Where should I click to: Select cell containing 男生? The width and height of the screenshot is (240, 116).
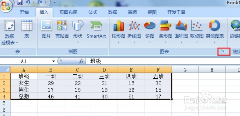pos(24,90)
